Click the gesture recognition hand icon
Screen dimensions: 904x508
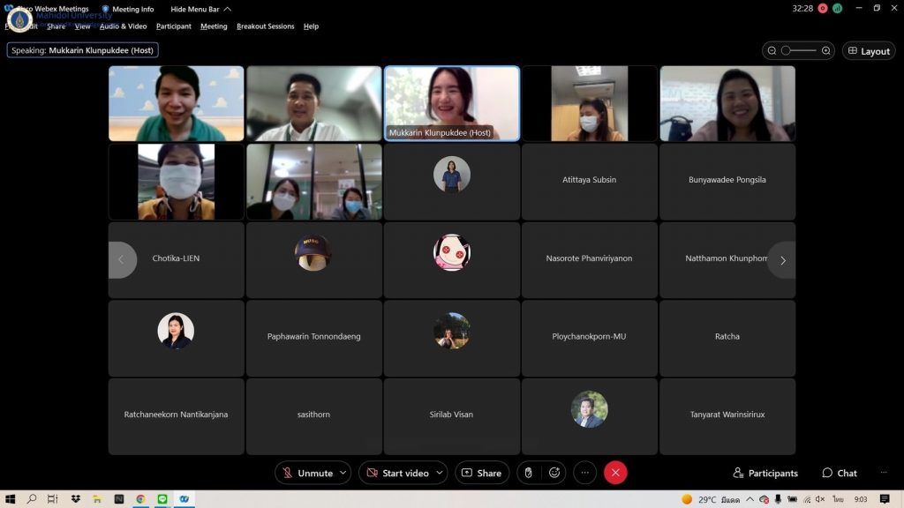(x=528, y=473)
